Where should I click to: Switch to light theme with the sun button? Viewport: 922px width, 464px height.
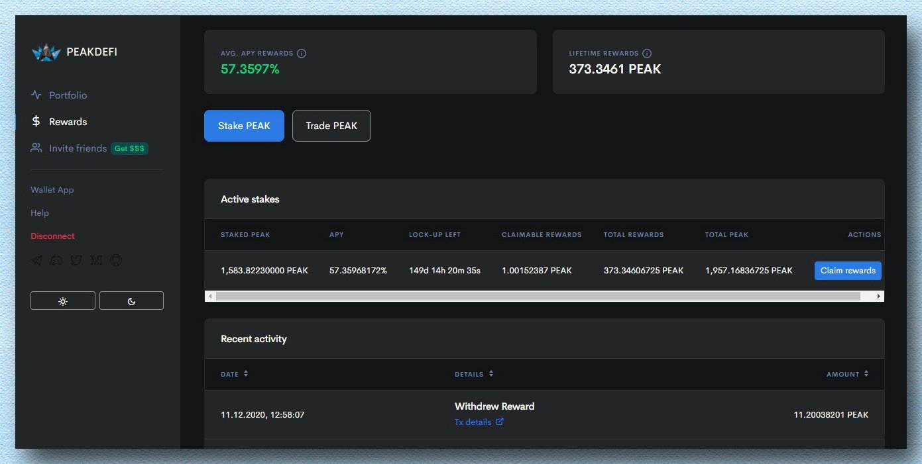pos(63,301)
